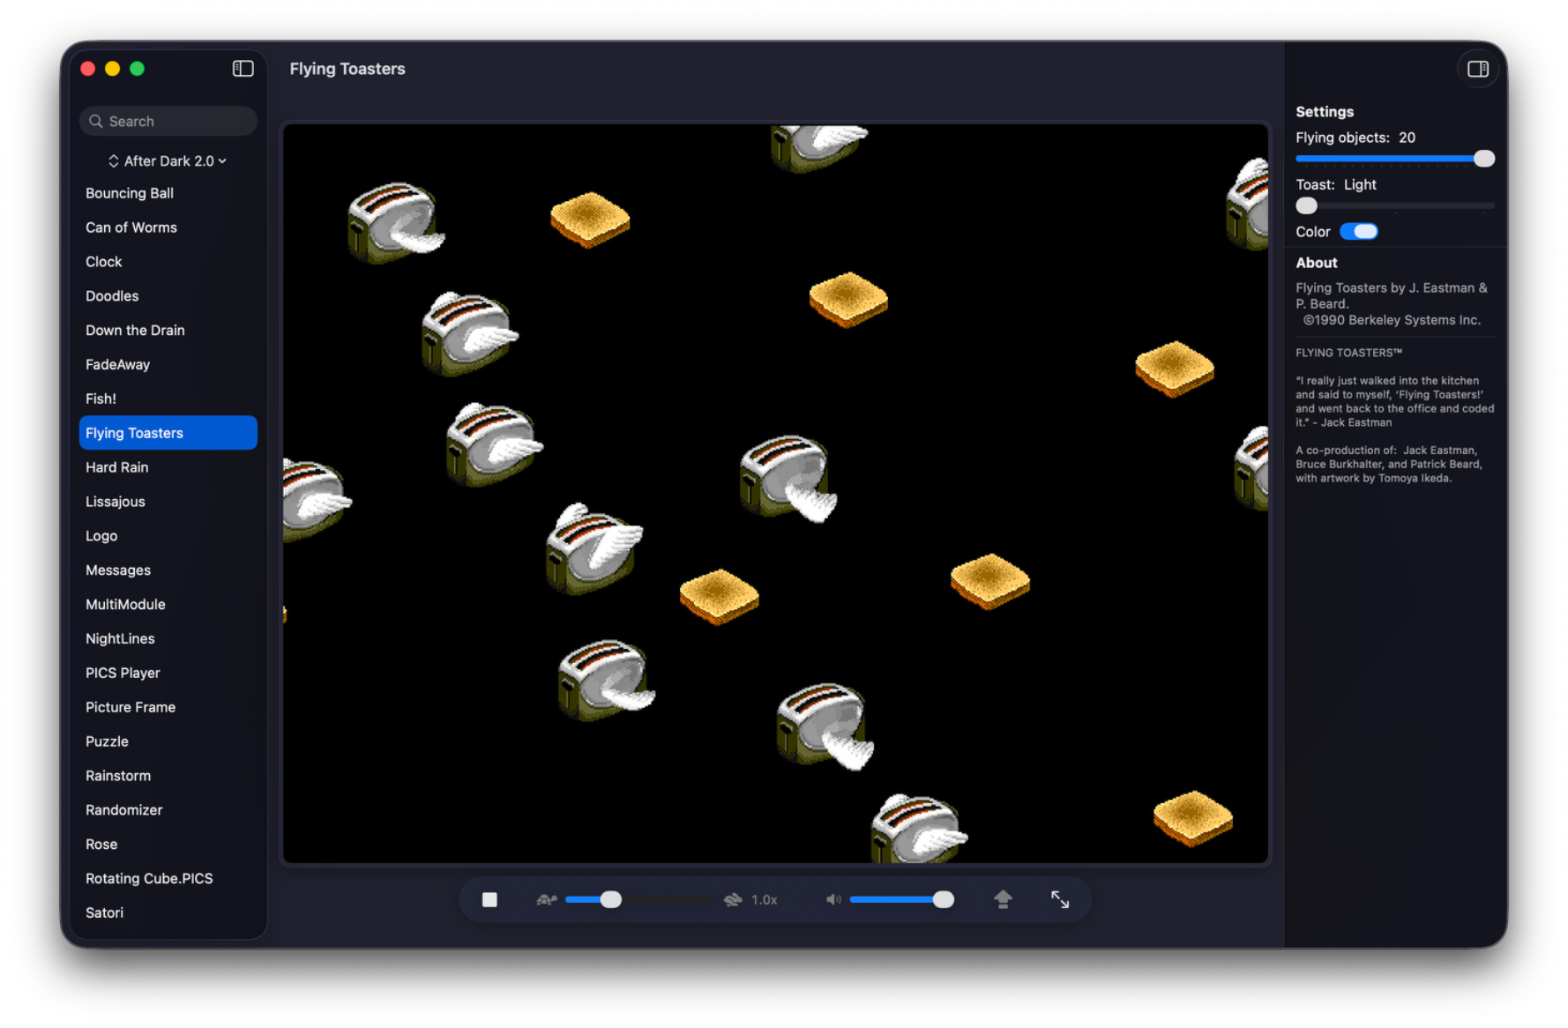1568x1028 pixels.
Task: Click the speaker volume icon
Action: tap(833, 899)
